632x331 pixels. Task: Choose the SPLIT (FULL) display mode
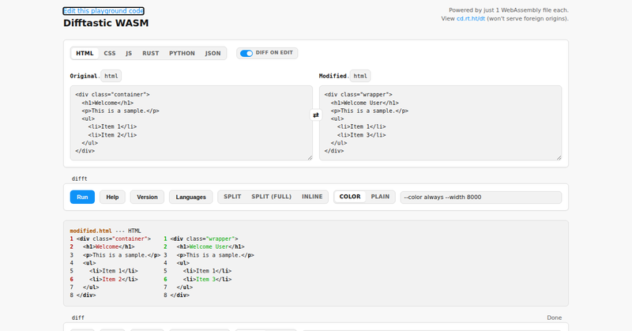click(271, 197)
